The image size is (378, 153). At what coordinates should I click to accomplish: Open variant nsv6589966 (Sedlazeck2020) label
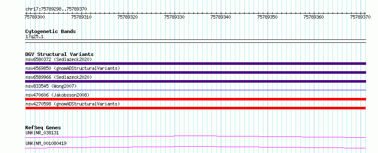click(59, 77)
